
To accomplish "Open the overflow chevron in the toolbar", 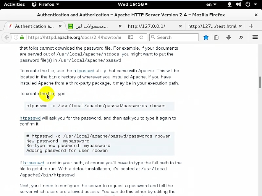I will tap(241, 37).
